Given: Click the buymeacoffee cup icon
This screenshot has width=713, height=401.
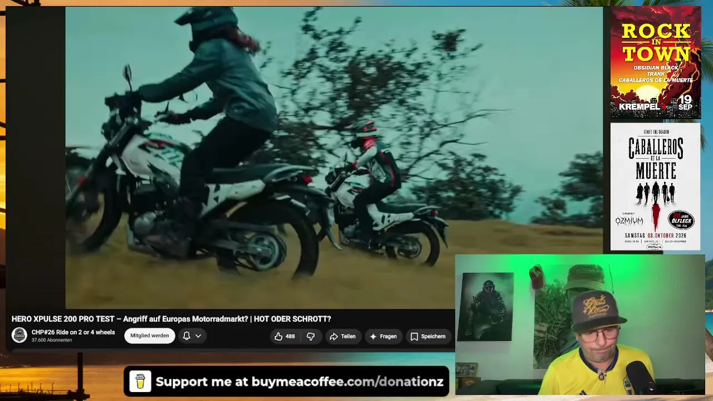Looking at the screenshot, I should click(x=140, y=382).
